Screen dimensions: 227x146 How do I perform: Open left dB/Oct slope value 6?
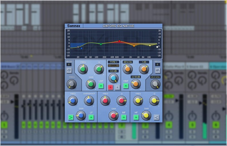click(x=69, y=65)
